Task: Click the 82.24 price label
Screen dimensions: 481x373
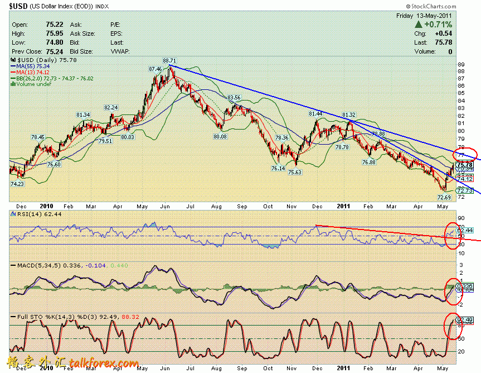Action: click(111, 107)
